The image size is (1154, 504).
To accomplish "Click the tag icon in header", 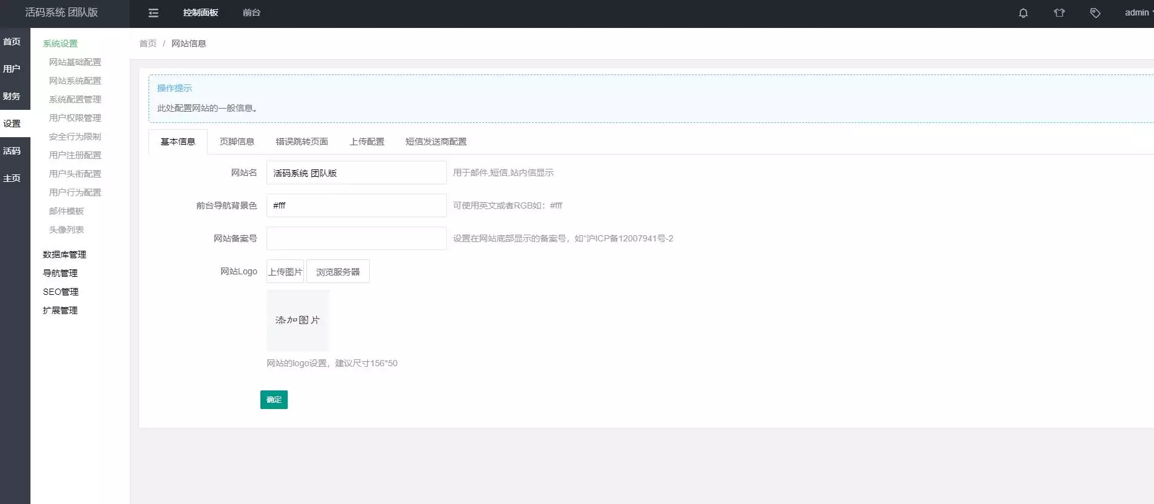I will click(1096, 13).
